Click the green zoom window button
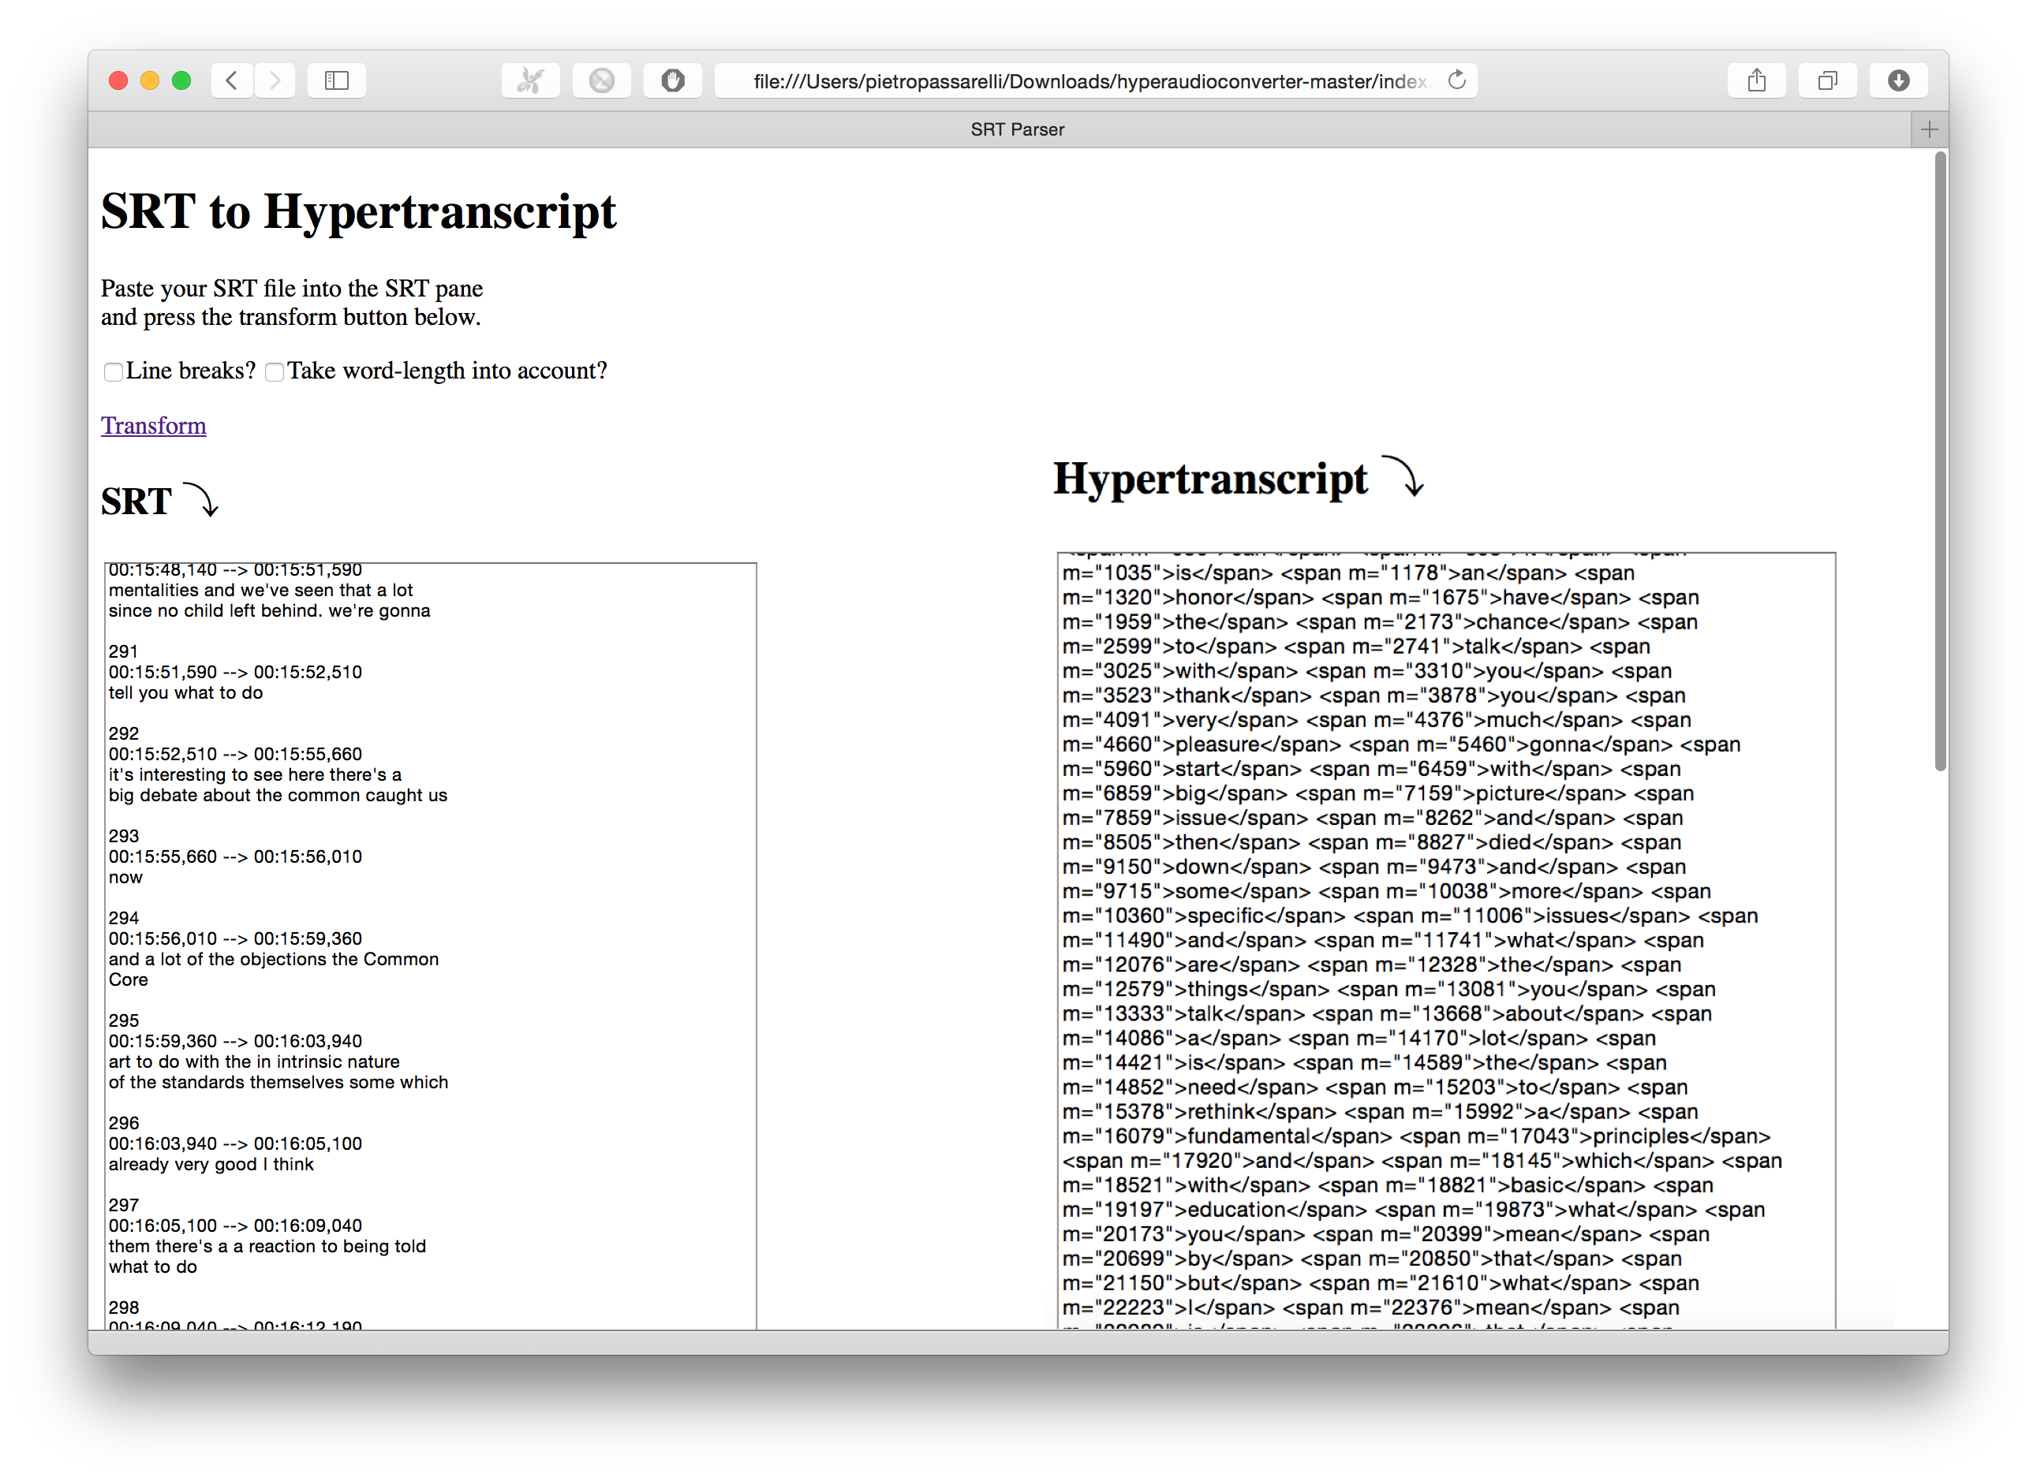The width and height of the screenshot is (2037, 1481). (x=181, y=80)
